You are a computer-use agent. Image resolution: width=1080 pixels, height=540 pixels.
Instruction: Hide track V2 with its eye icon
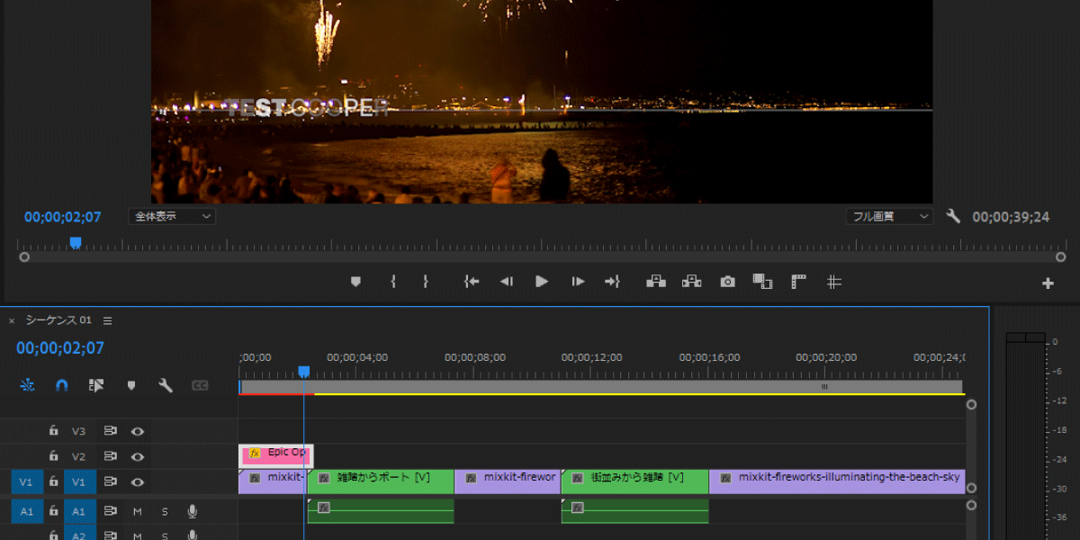138,456
